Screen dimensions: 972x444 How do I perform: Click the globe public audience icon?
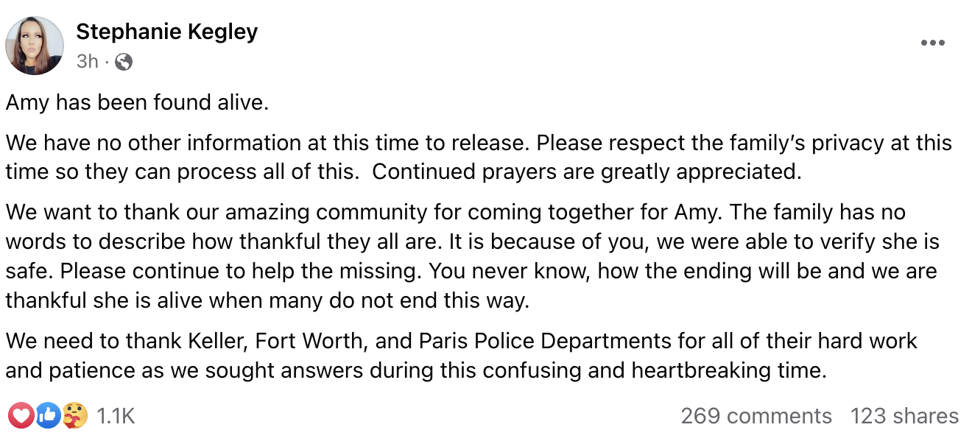[x=124, y=62]
